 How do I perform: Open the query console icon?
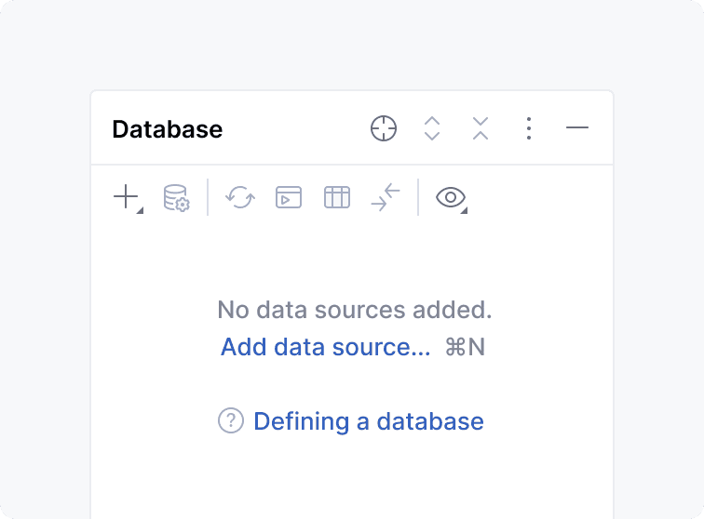pos(289,197)
